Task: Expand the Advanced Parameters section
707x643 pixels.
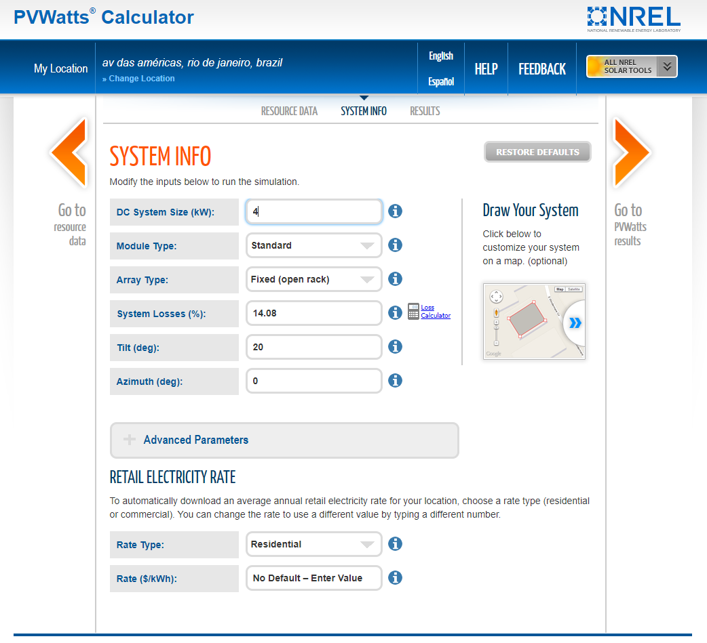Action: [284, 440]
